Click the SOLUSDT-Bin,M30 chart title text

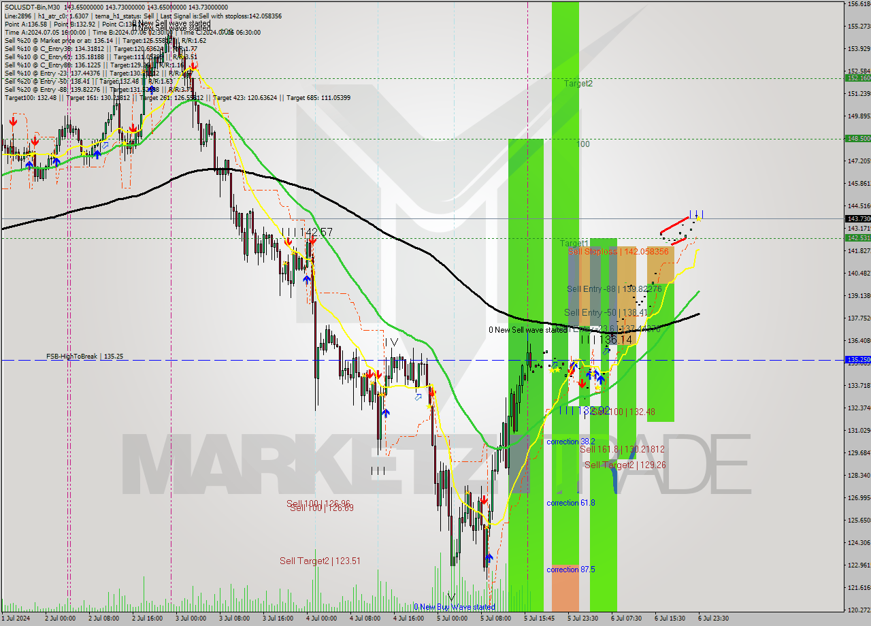[x=32, y=7]
